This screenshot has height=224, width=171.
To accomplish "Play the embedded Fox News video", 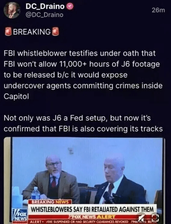I will pyautogui.click(x=84, y=180).
